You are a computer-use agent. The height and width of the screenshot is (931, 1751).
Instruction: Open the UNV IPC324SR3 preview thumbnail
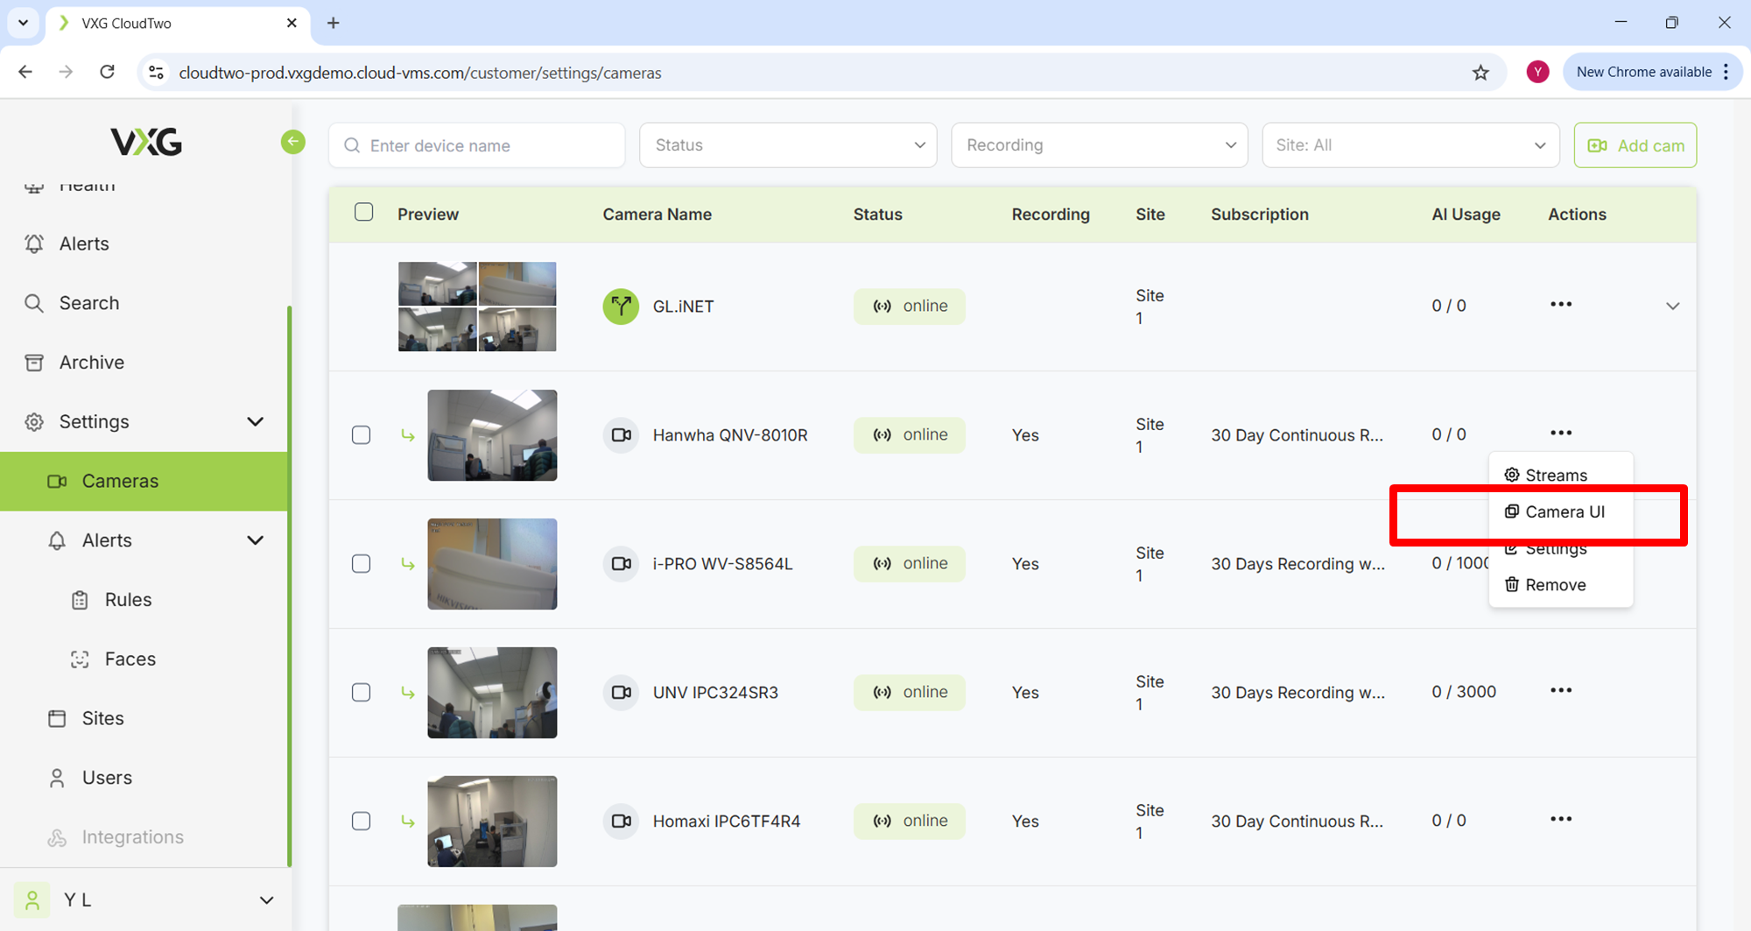coord(492,693)
